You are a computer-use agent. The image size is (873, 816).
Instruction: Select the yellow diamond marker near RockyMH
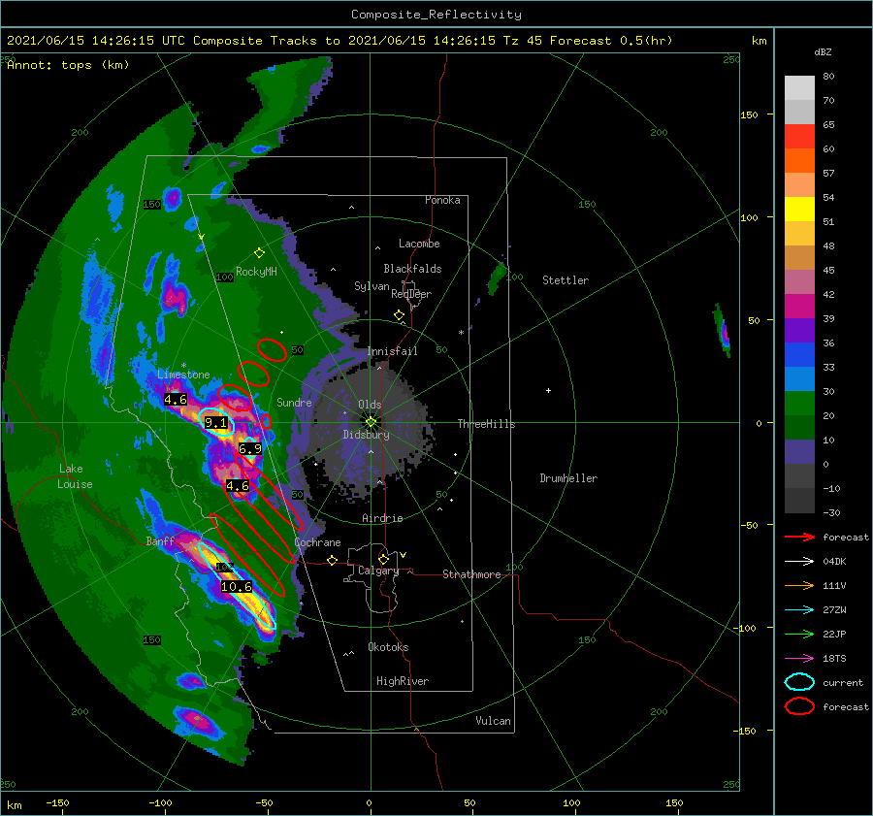259,253
